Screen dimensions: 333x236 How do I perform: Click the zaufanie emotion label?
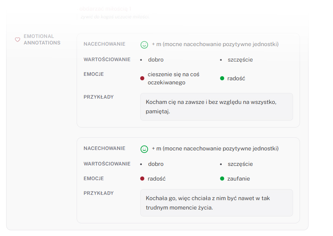pos(238,179)
